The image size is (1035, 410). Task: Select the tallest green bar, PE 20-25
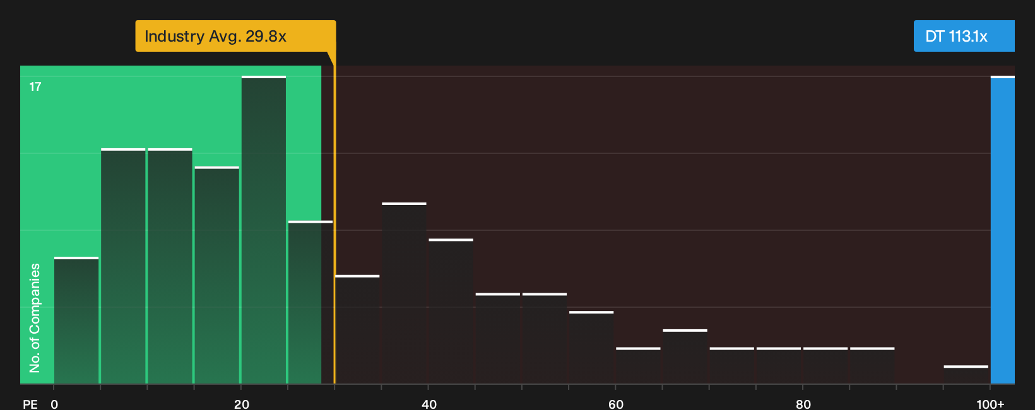(264, 230)
